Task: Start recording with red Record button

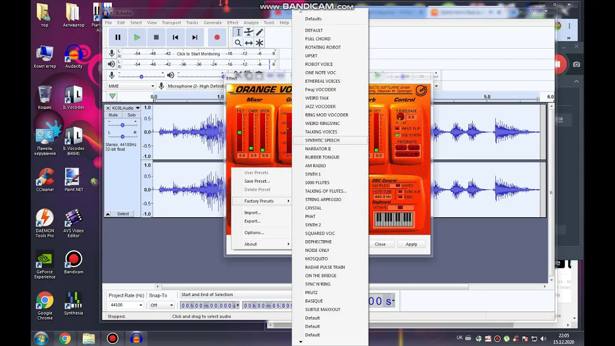Action: (217, 37)
